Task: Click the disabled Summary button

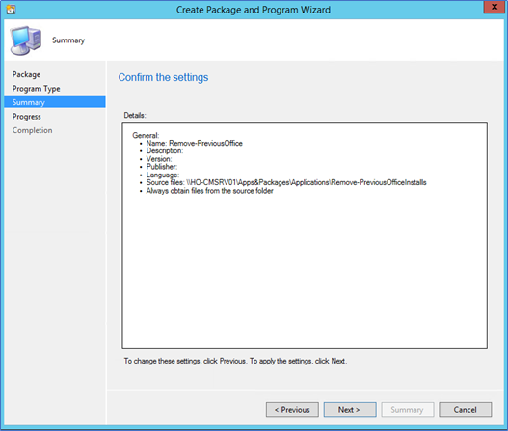Action: [408, 410]
